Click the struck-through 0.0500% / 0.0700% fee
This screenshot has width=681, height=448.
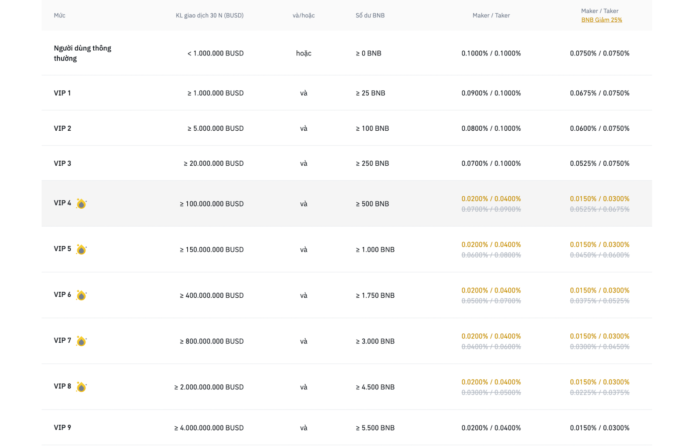point(491,301)
